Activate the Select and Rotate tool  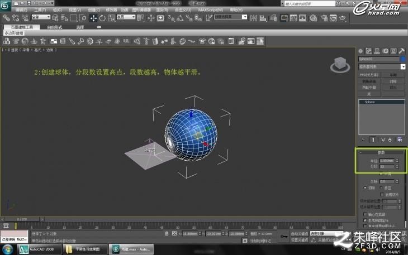pyautogui.click(x=102, y=18)
